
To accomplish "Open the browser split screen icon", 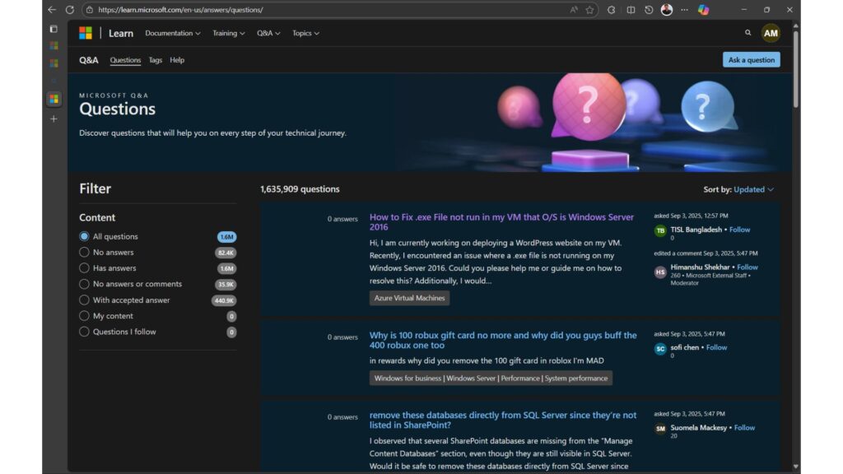I will [631, 10].
